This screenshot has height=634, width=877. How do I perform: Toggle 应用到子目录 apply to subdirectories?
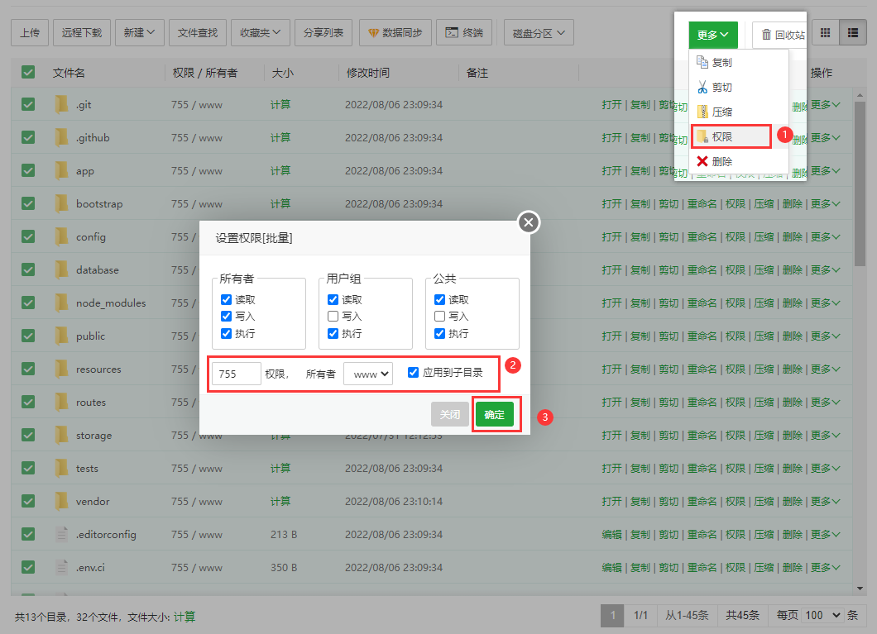pyautogui.click(x=414, y=372)
